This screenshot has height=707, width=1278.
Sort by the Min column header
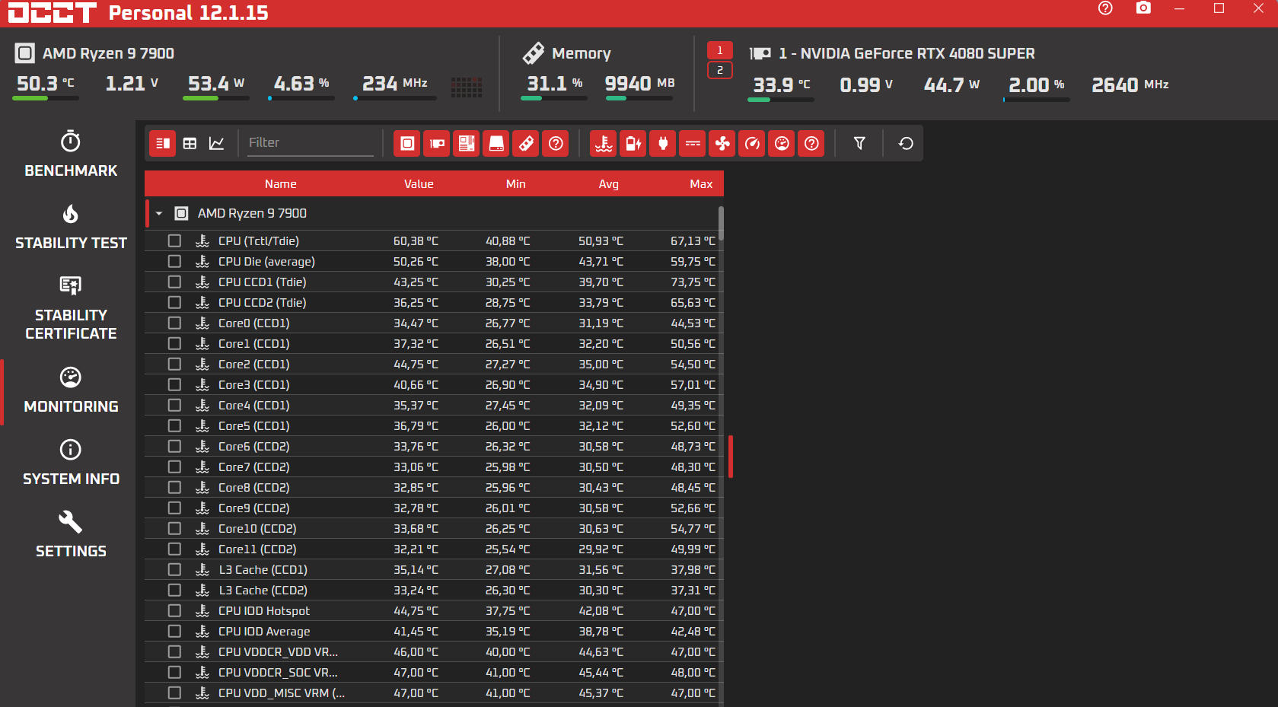tap(515, 184)
